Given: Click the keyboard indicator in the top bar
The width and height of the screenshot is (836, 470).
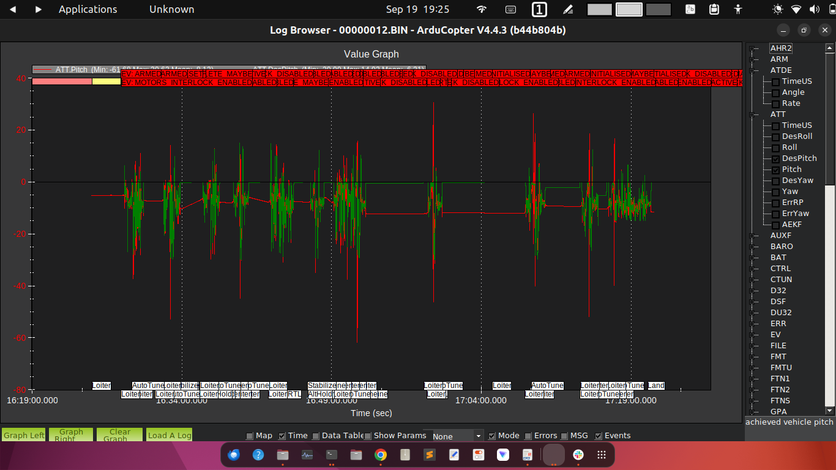Looking at the screenshot, I should (x=510, y=9).
